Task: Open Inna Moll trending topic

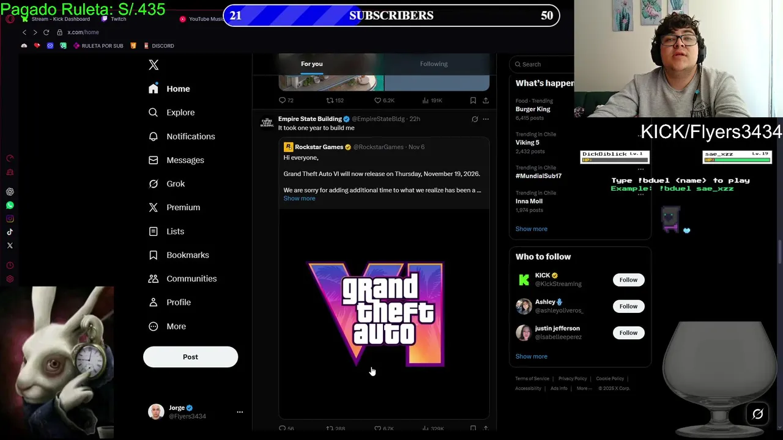Action: pyautogui.click(x=529, y=201)
